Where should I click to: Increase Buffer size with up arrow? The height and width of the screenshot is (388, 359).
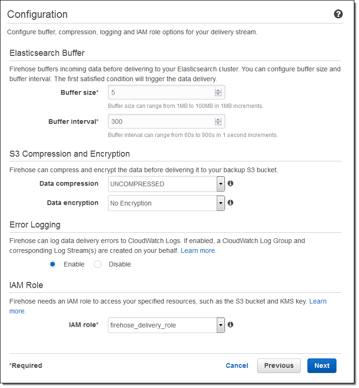click(x=218, y=91)
